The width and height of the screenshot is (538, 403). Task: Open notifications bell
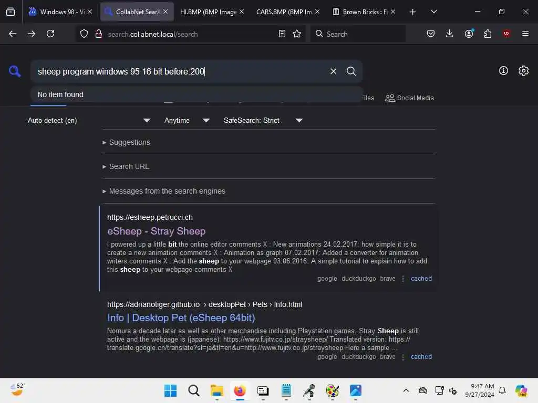coord(502,390)
